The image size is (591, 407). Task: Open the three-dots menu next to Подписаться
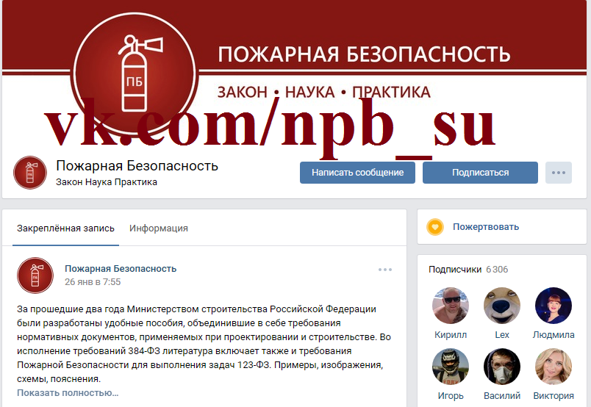click(558, 173)
